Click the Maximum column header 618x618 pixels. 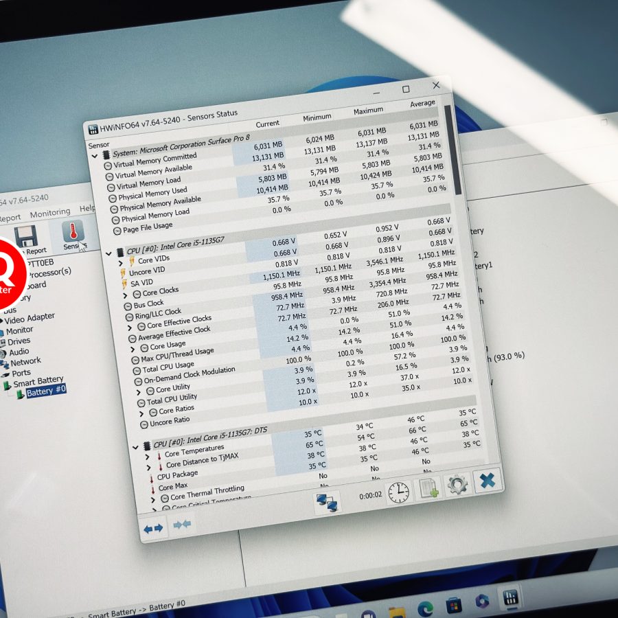pos(368,111)
